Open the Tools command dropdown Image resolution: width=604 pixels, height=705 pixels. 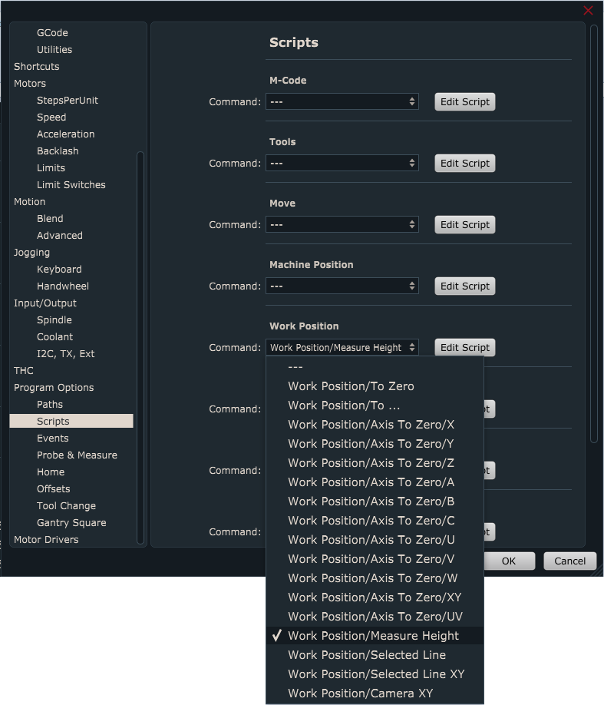click(342, 164)
